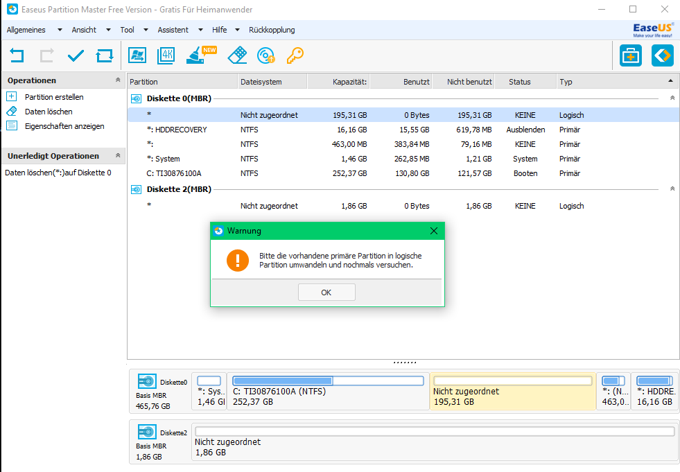Screen dimensions: 680x472
Task: Collapse the Unerledigt Operationen panel
Action: point(118,155)
